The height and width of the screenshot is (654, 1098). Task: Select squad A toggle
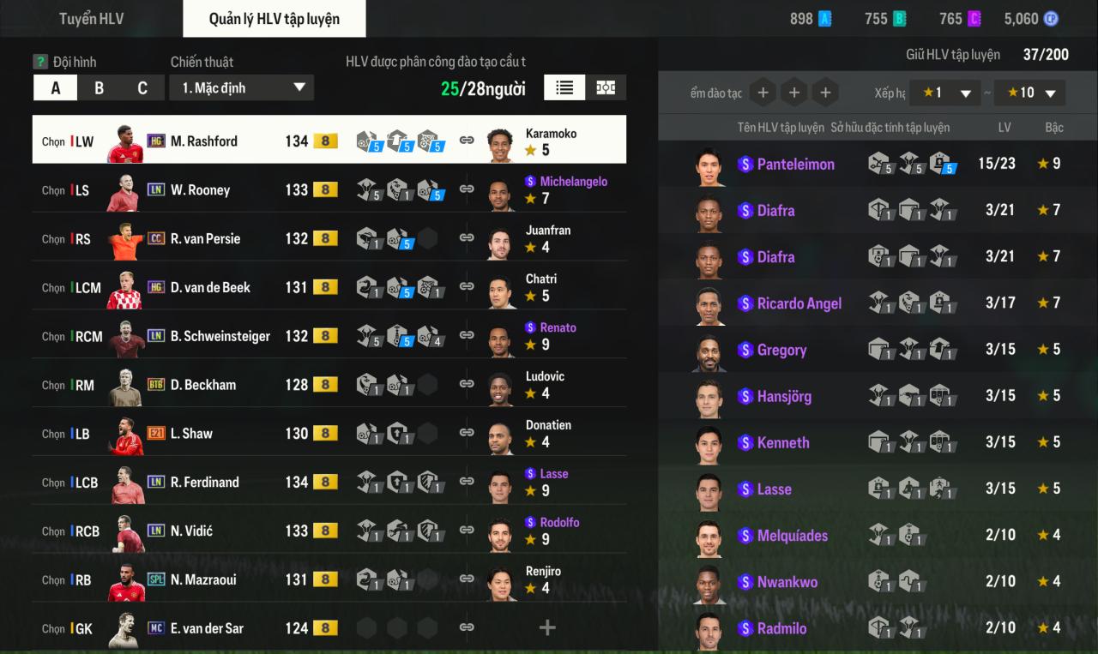[x=56, y=88]
